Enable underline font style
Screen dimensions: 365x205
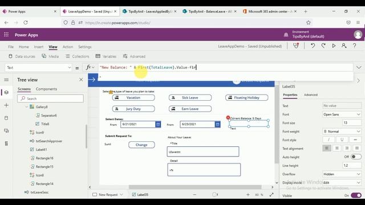coord(342,140)
